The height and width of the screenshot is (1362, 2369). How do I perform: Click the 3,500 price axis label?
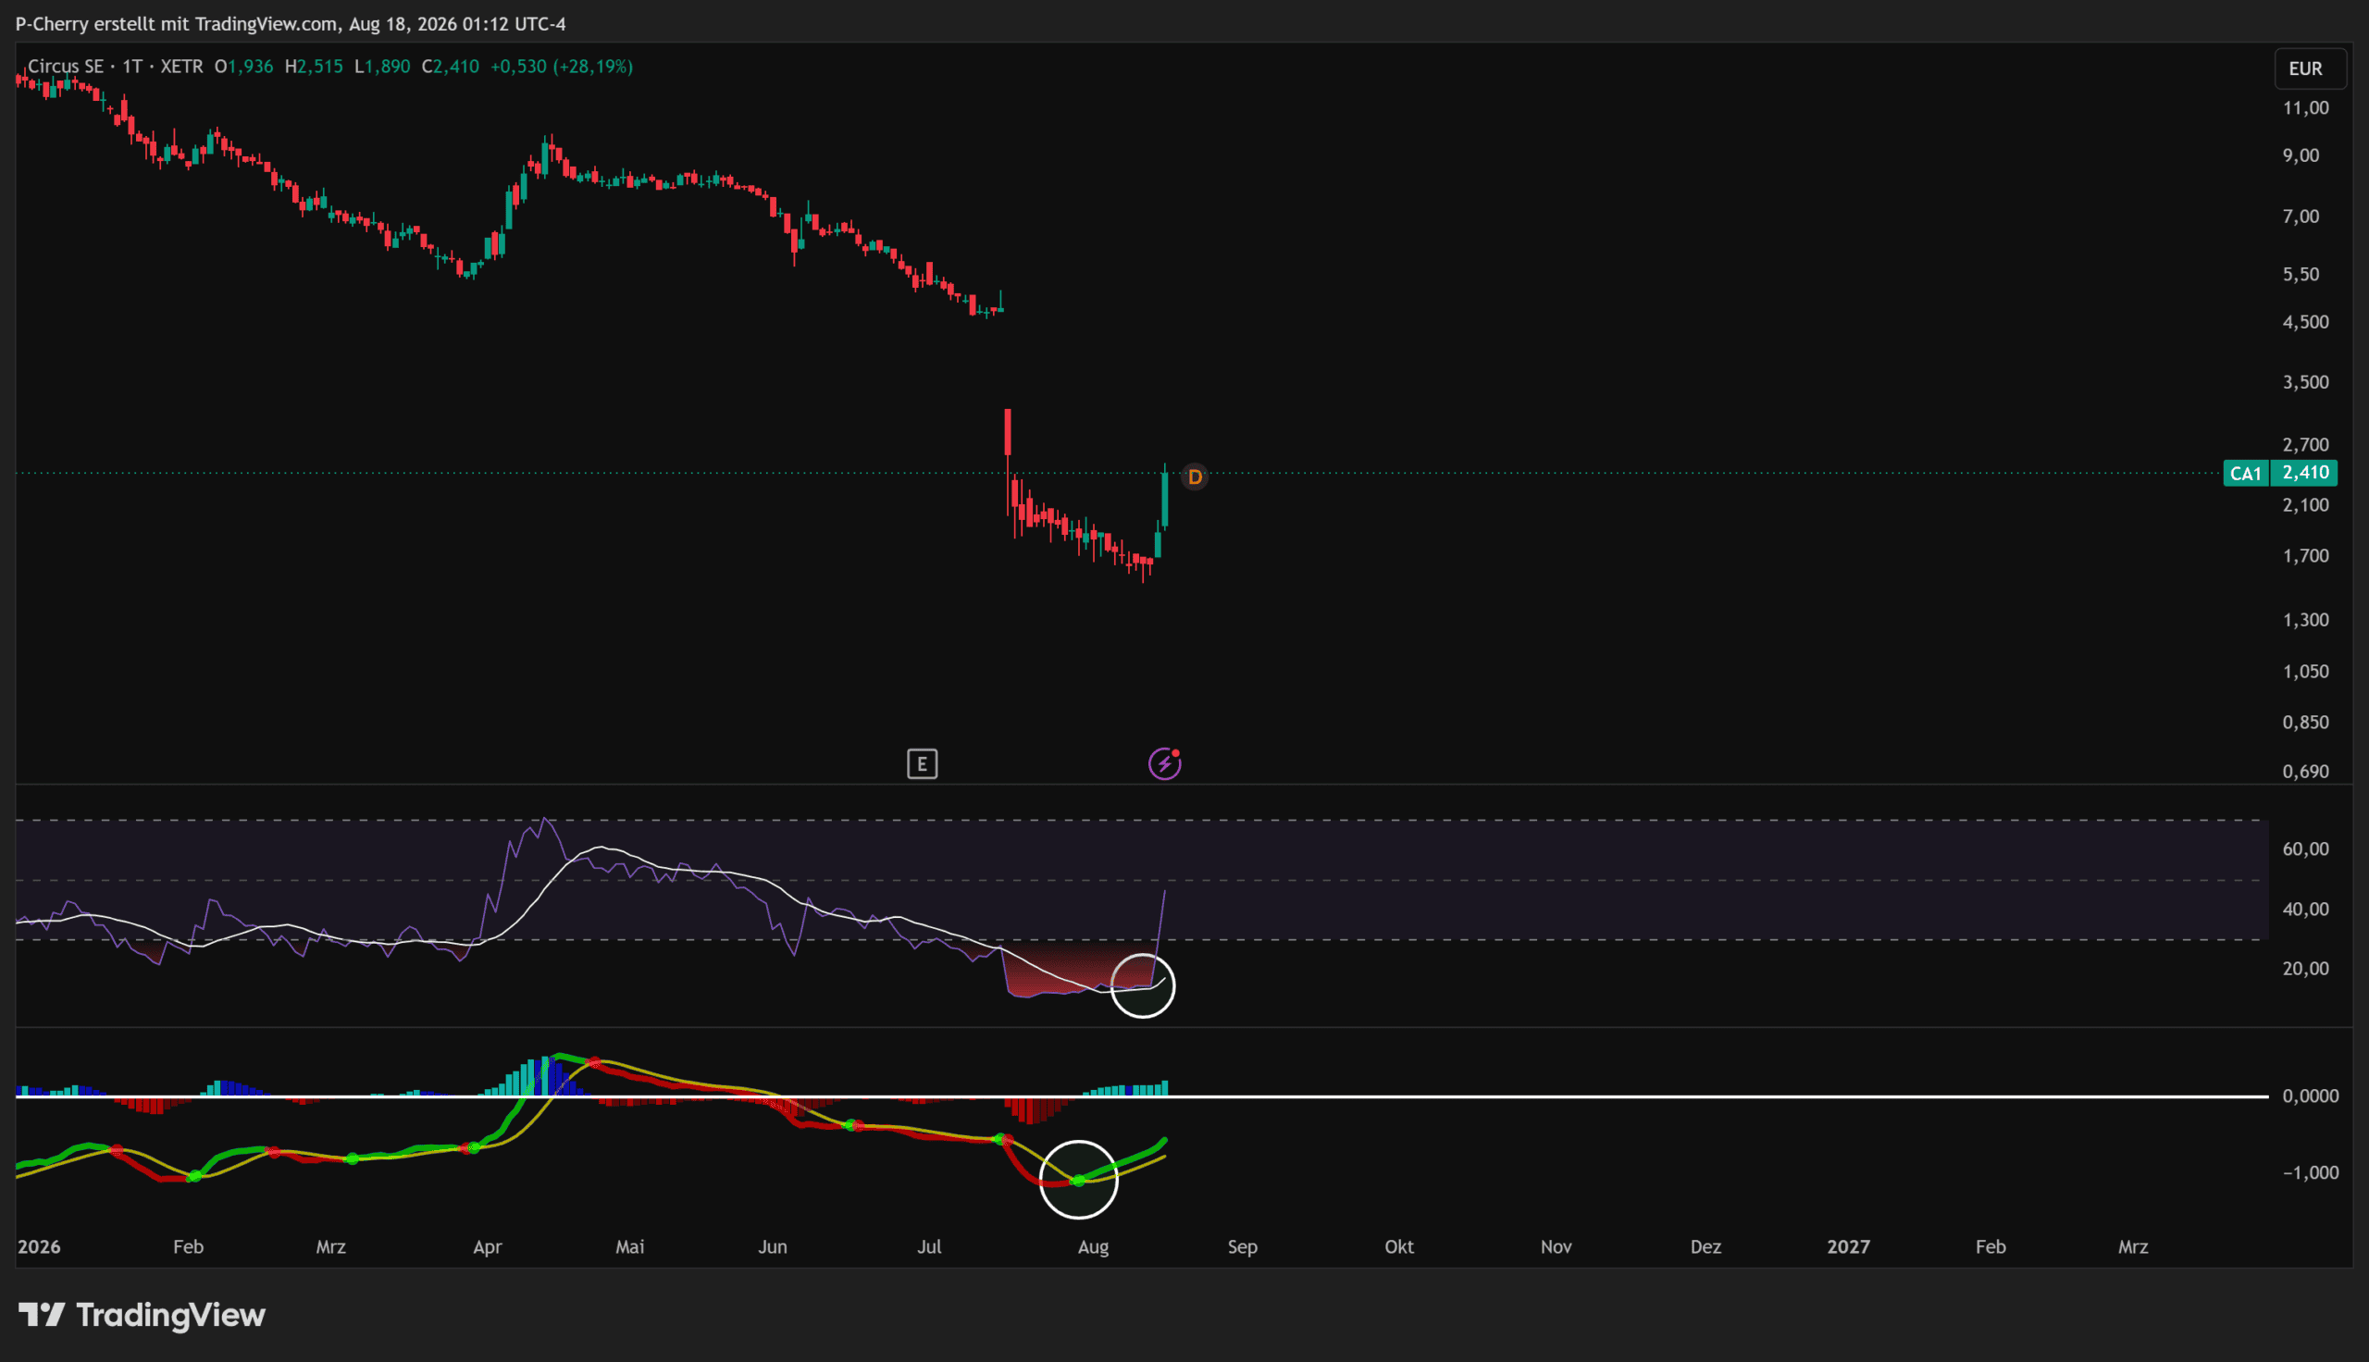tap(2305, 382)
